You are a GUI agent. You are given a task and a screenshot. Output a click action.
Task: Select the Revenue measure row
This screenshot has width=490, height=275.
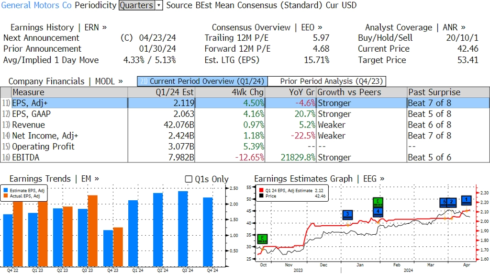[245, 125]
